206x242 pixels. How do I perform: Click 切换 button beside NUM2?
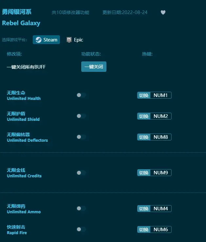pyautogui.click(x=144, y=116)
